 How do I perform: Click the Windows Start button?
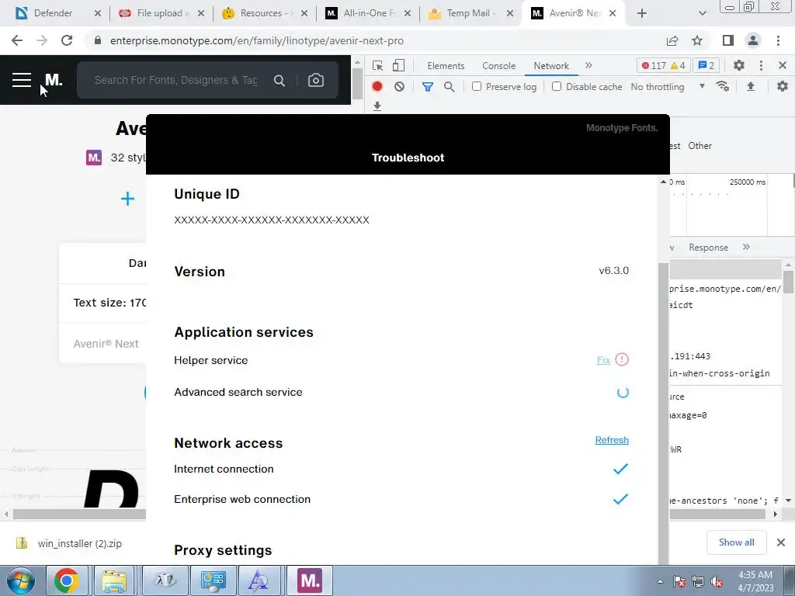coord(20,580)
